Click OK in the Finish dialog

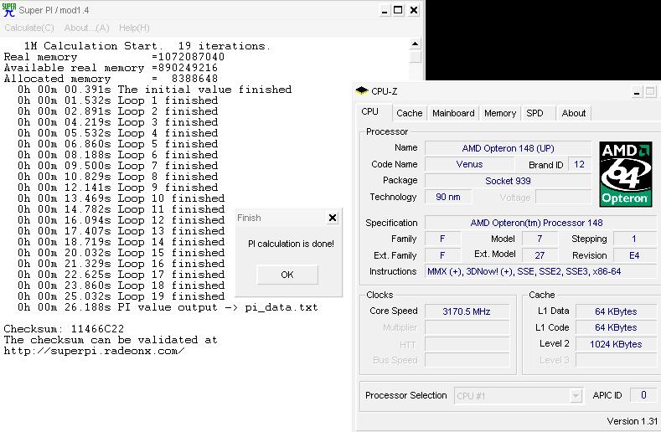point(287,275)
